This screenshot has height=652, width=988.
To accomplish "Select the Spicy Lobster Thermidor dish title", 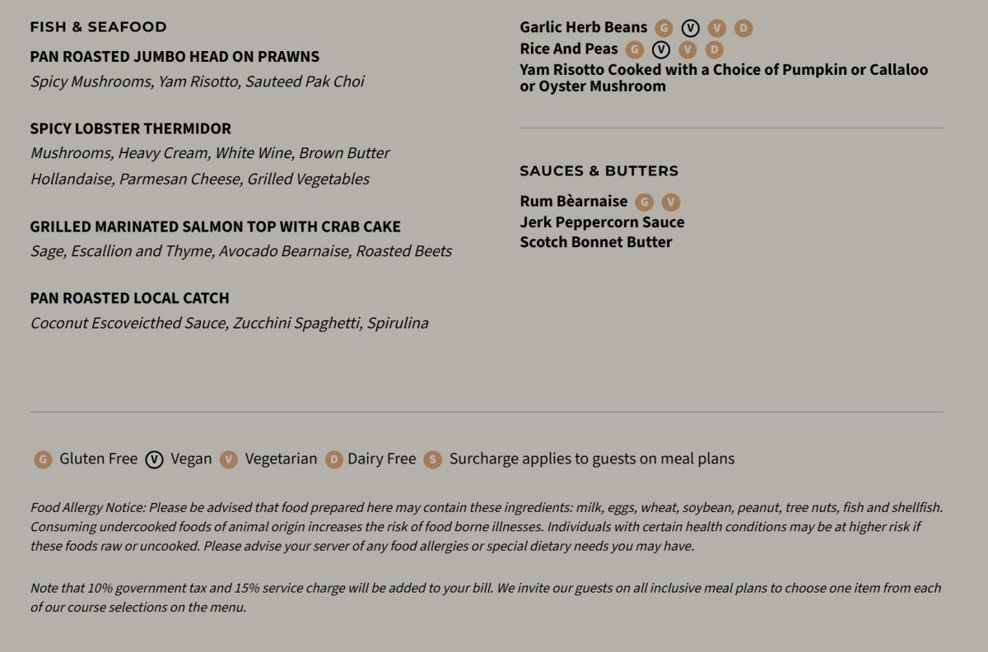I will tap(130, 128).
